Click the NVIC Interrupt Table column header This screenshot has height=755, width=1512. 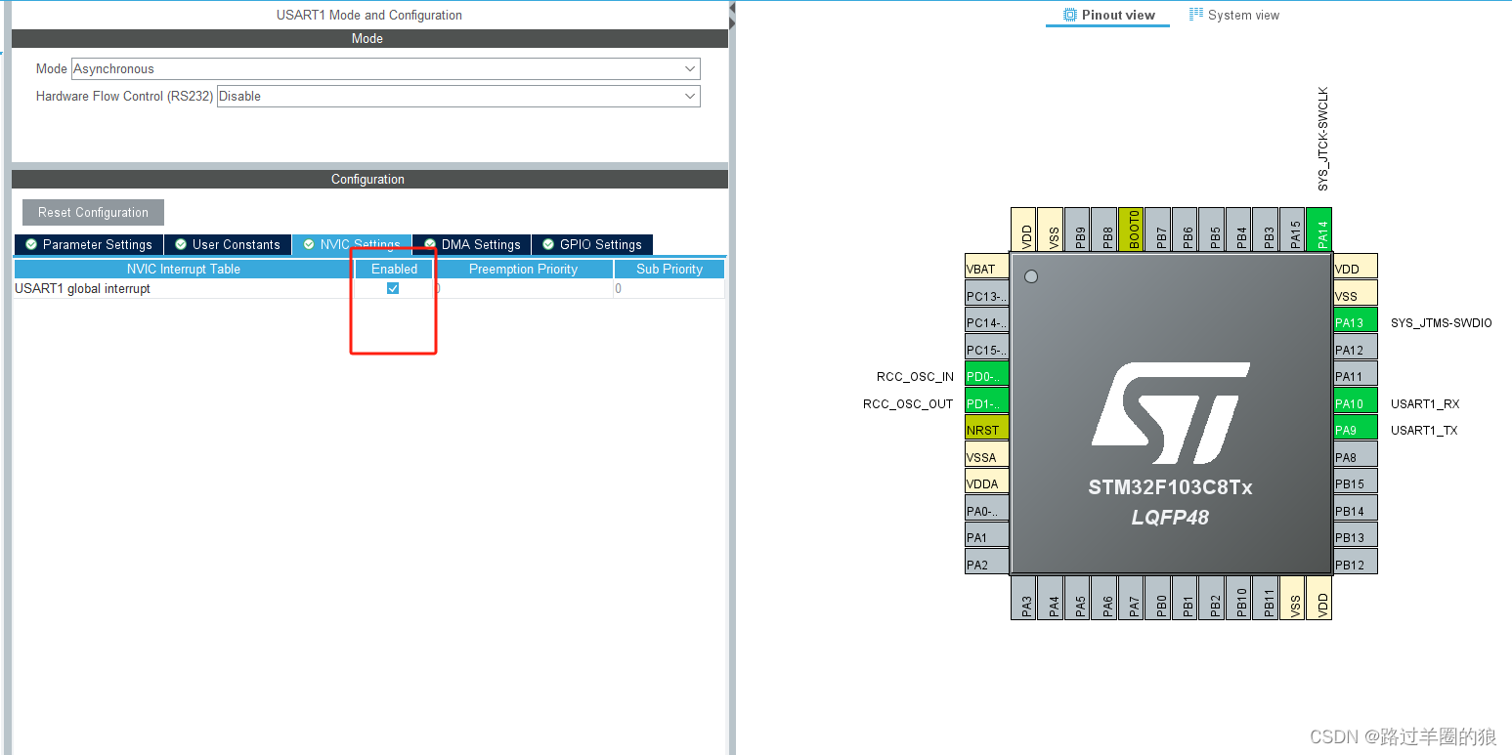pyautogui.click(x=184, y=270)
